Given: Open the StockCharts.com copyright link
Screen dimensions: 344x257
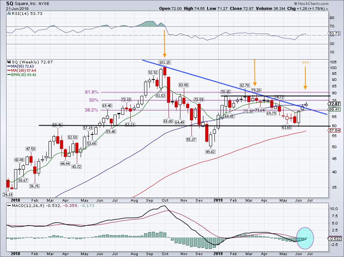Looking at the screenshot, I should tap(311, 3).
